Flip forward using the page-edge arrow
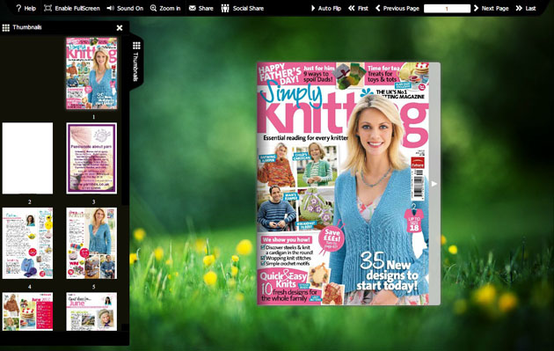Screen dimensions: 554x351 [x=434, y=184]
